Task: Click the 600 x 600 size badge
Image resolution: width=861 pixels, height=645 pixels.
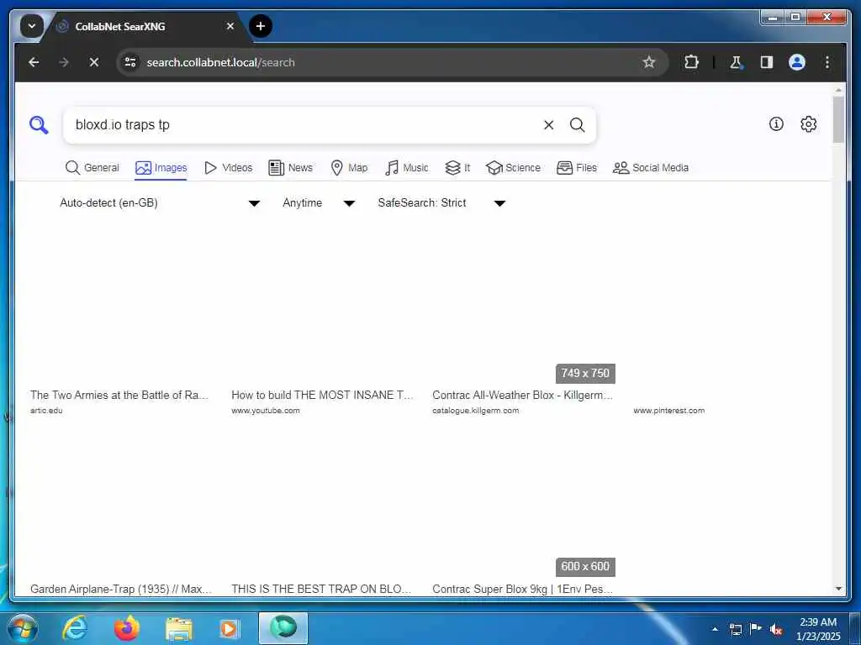Action: 585,567
